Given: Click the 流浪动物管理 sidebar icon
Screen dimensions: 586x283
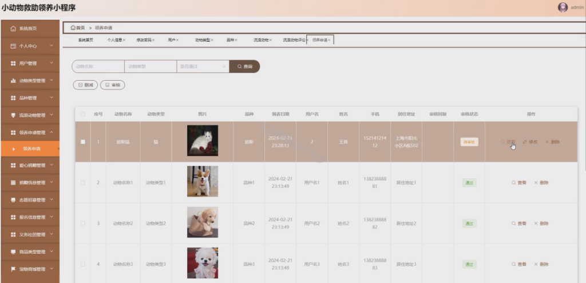Looking at the screenshot, I should (x=13, y=115).
